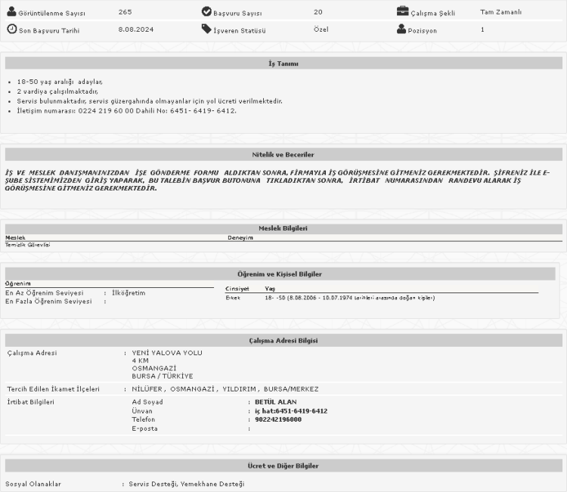Click the person icon next to Pozisyon
This screenshot has width=567, height=492.
click(401, 29)
